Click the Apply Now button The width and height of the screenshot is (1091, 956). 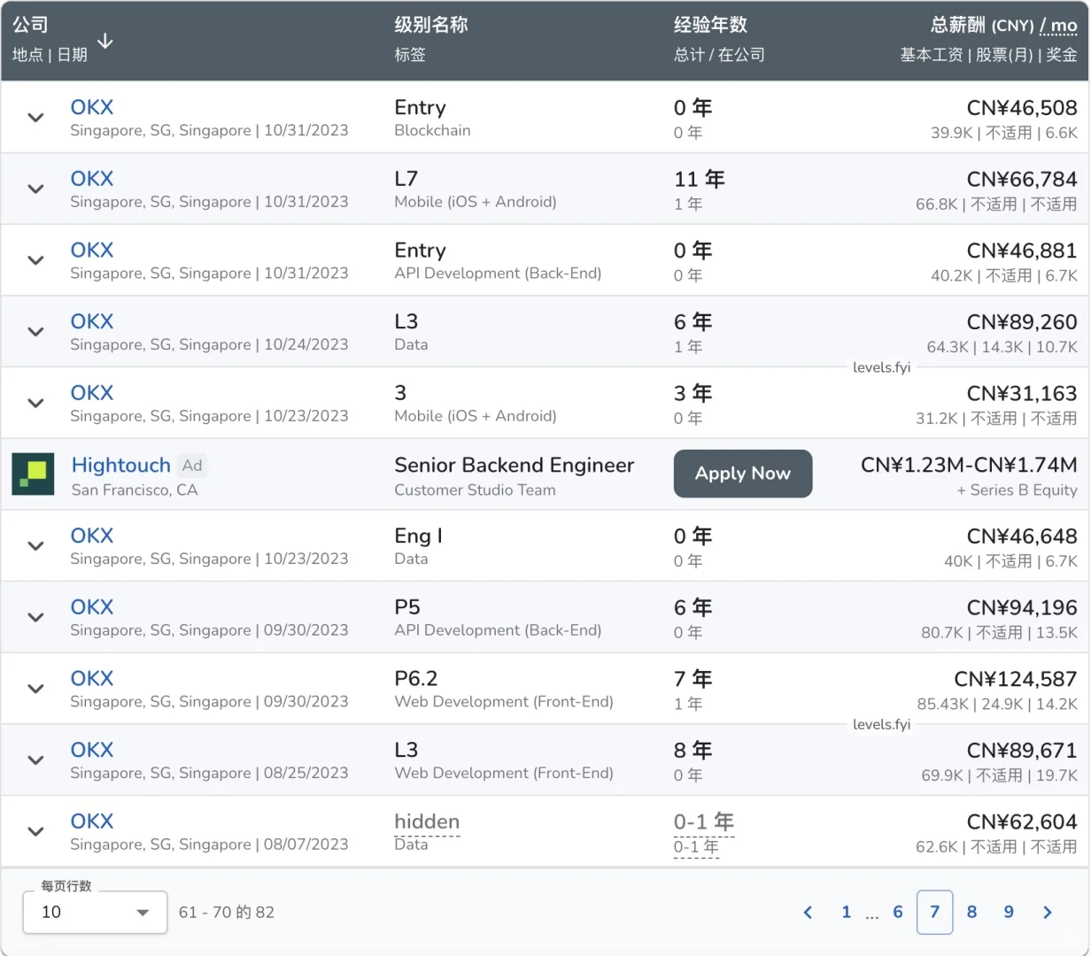pyautogui.click(x=743, y=474)
